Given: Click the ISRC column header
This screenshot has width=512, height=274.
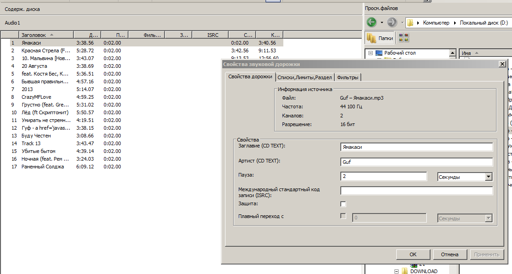Looking at the screenshot, I should tap(210, 35).
